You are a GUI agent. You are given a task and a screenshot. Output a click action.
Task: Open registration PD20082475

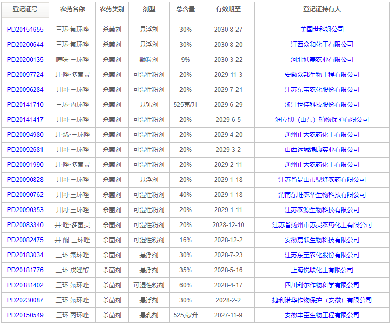[x=25, y=240]
